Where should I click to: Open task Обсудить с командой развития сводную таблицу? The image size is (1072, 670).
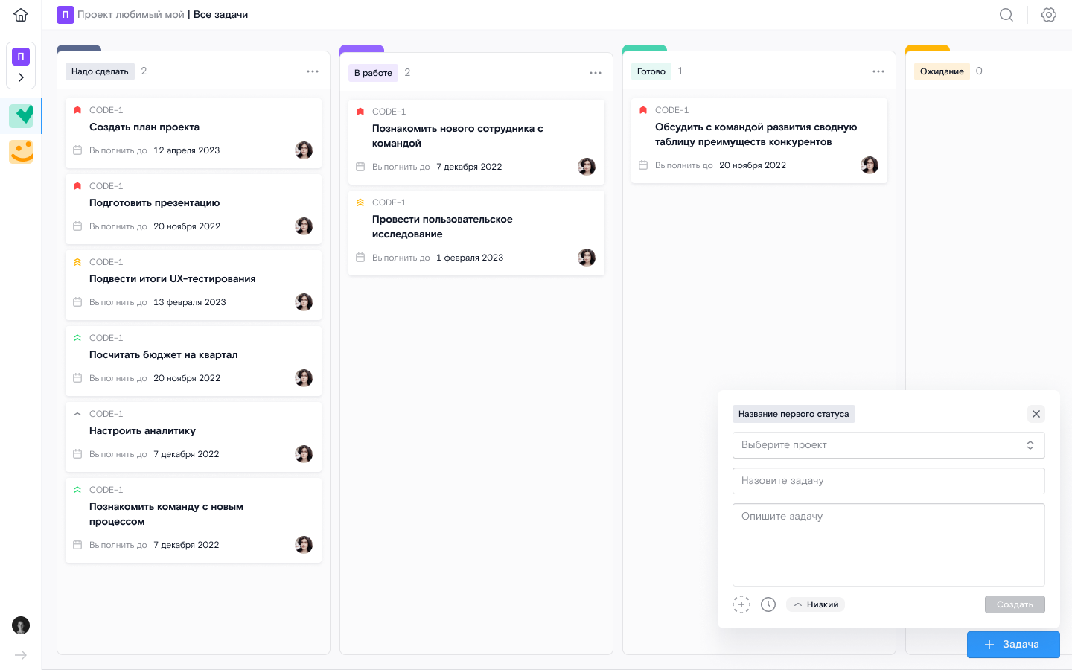pyautogui.click(x=759, y=141)
